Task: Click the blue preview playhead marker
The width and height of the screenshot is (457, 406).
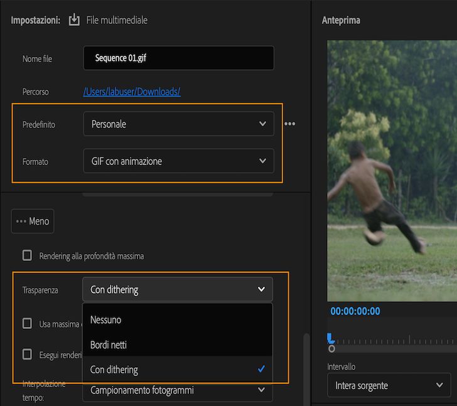Action: (x=330, y=338)
